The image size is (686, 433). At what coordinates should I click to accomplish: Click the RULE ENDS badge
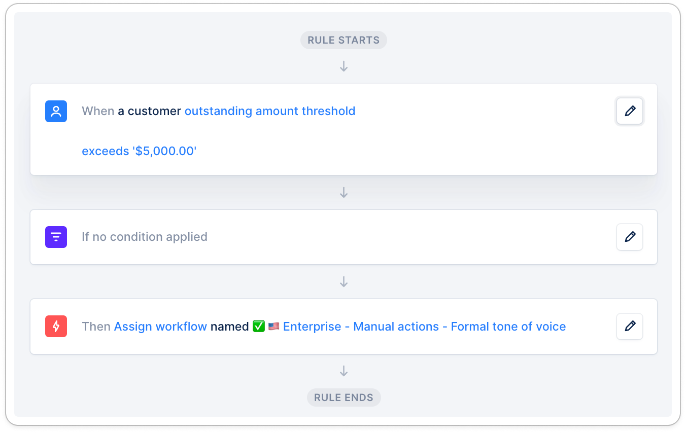coord(344,398)
